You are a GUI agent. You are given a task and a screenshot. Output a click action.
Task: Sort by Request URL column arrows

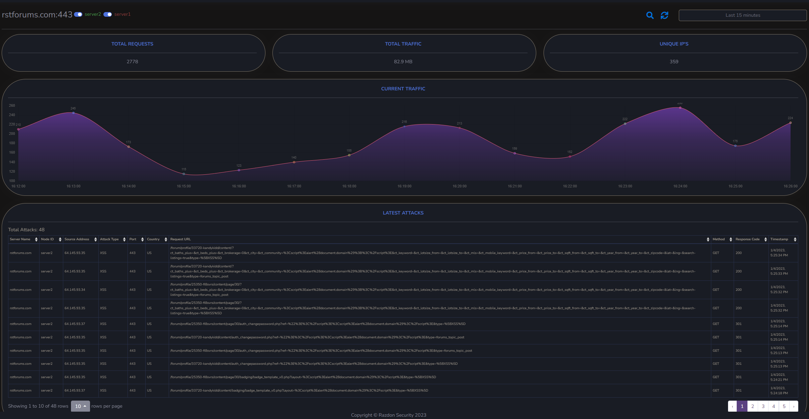[708, 239]
